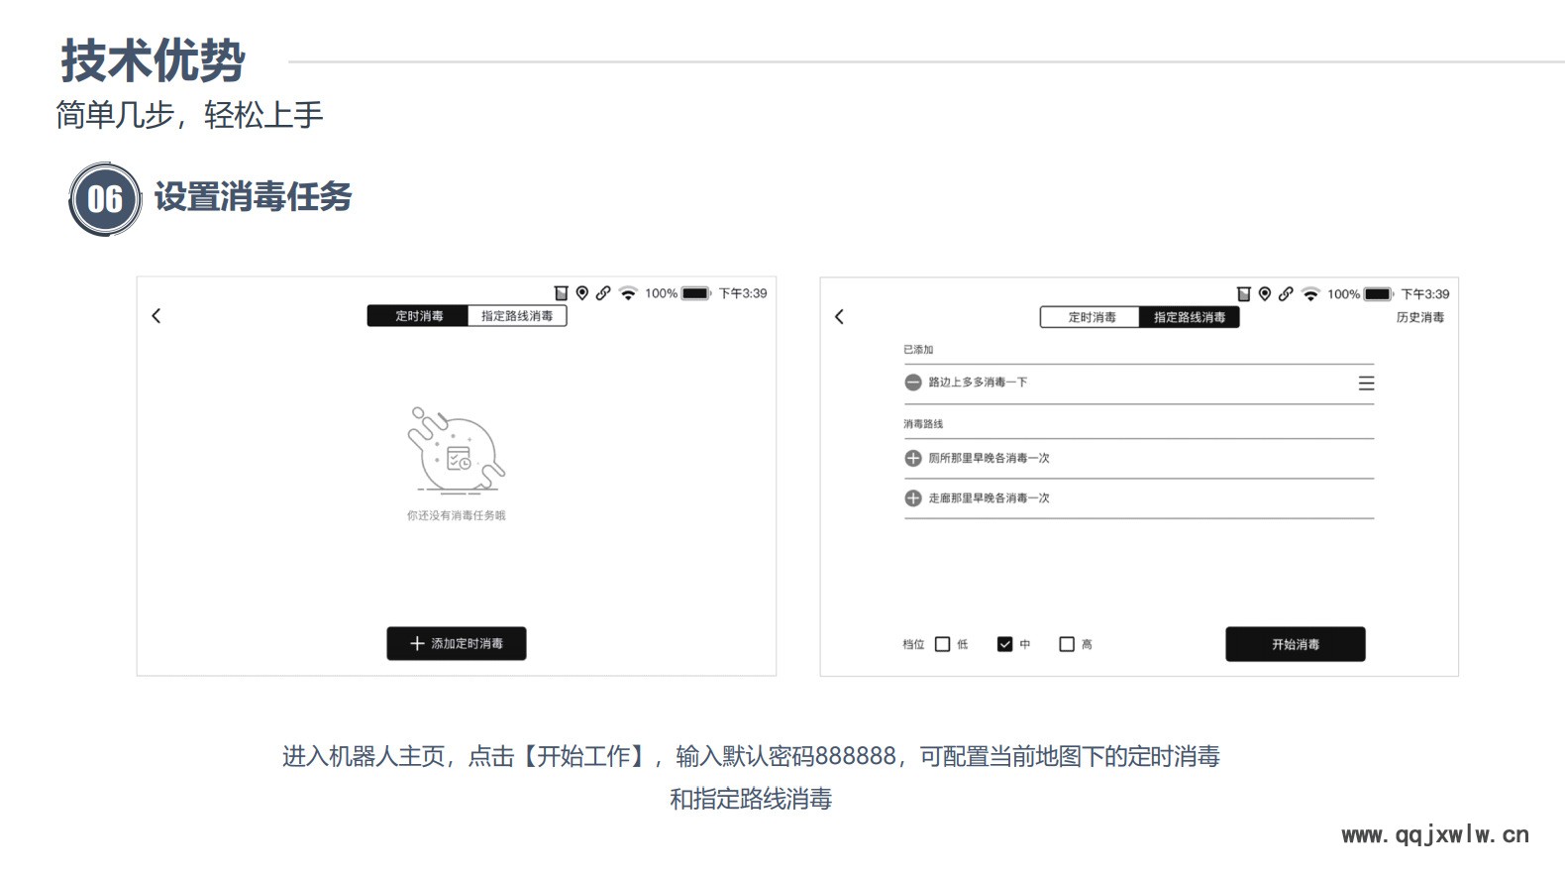Go back using left panel's back arrow
1565x878 pixels.
click(x=156, y=316)
